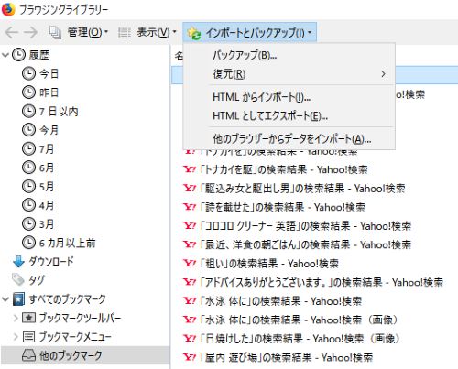458x369 pixels.
Task: Select 「アドバイスありがとうございます。」の検索結果 bookmark
Action: click(321, 282)
